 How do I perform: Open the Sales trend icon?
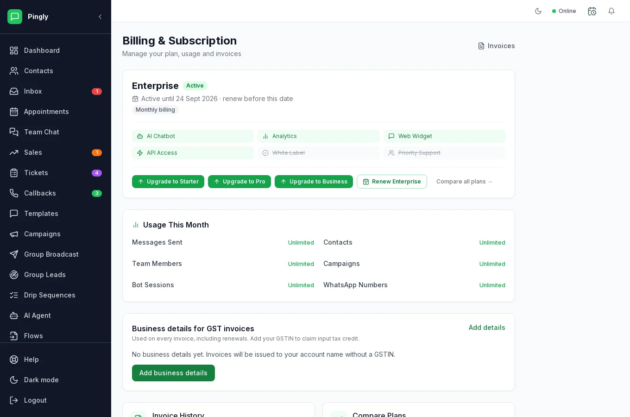tap(14, 152)
